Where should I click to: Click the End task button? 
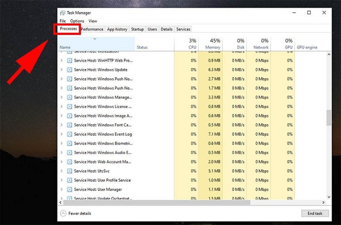315,214
